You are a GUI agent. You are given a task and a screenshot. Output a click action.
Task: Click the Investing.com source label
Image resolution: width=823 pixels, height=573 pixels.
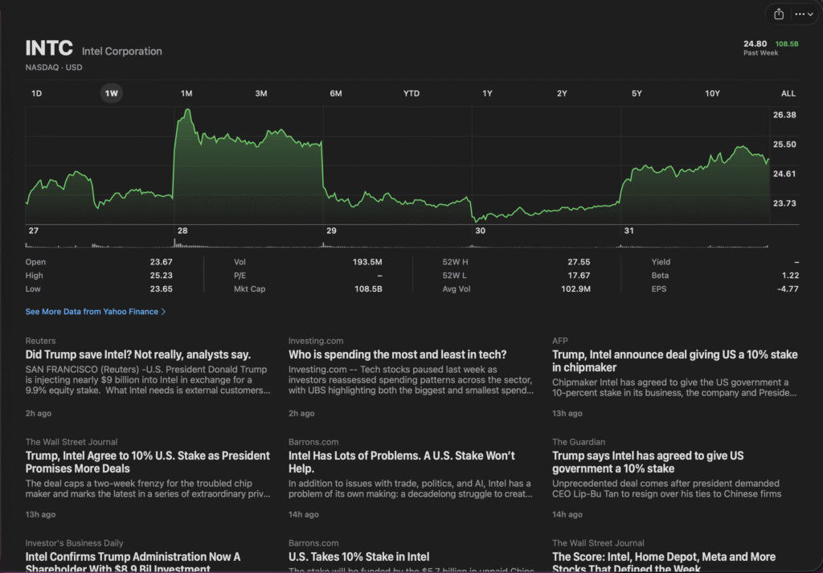click(x=315, y=341)
